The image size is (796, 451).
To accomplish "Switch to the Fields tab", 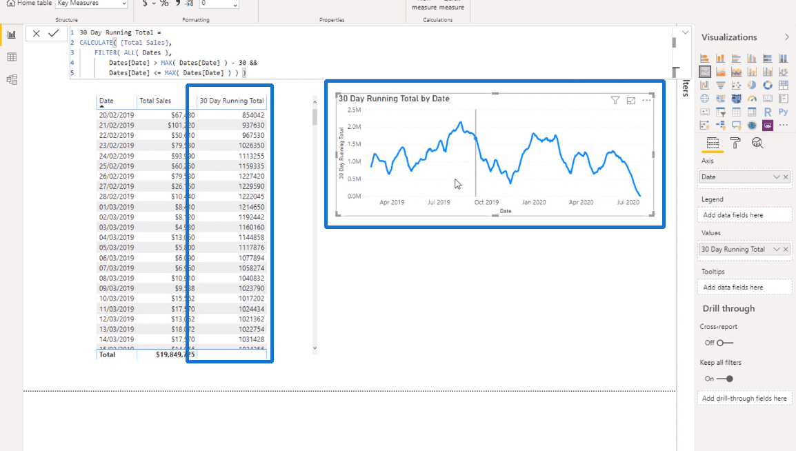I will pyautogui.click(x=713, y=143).
